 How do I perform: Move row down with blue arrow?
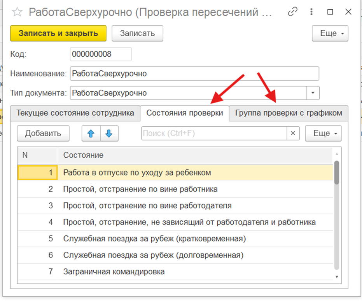tap(109, 133)
